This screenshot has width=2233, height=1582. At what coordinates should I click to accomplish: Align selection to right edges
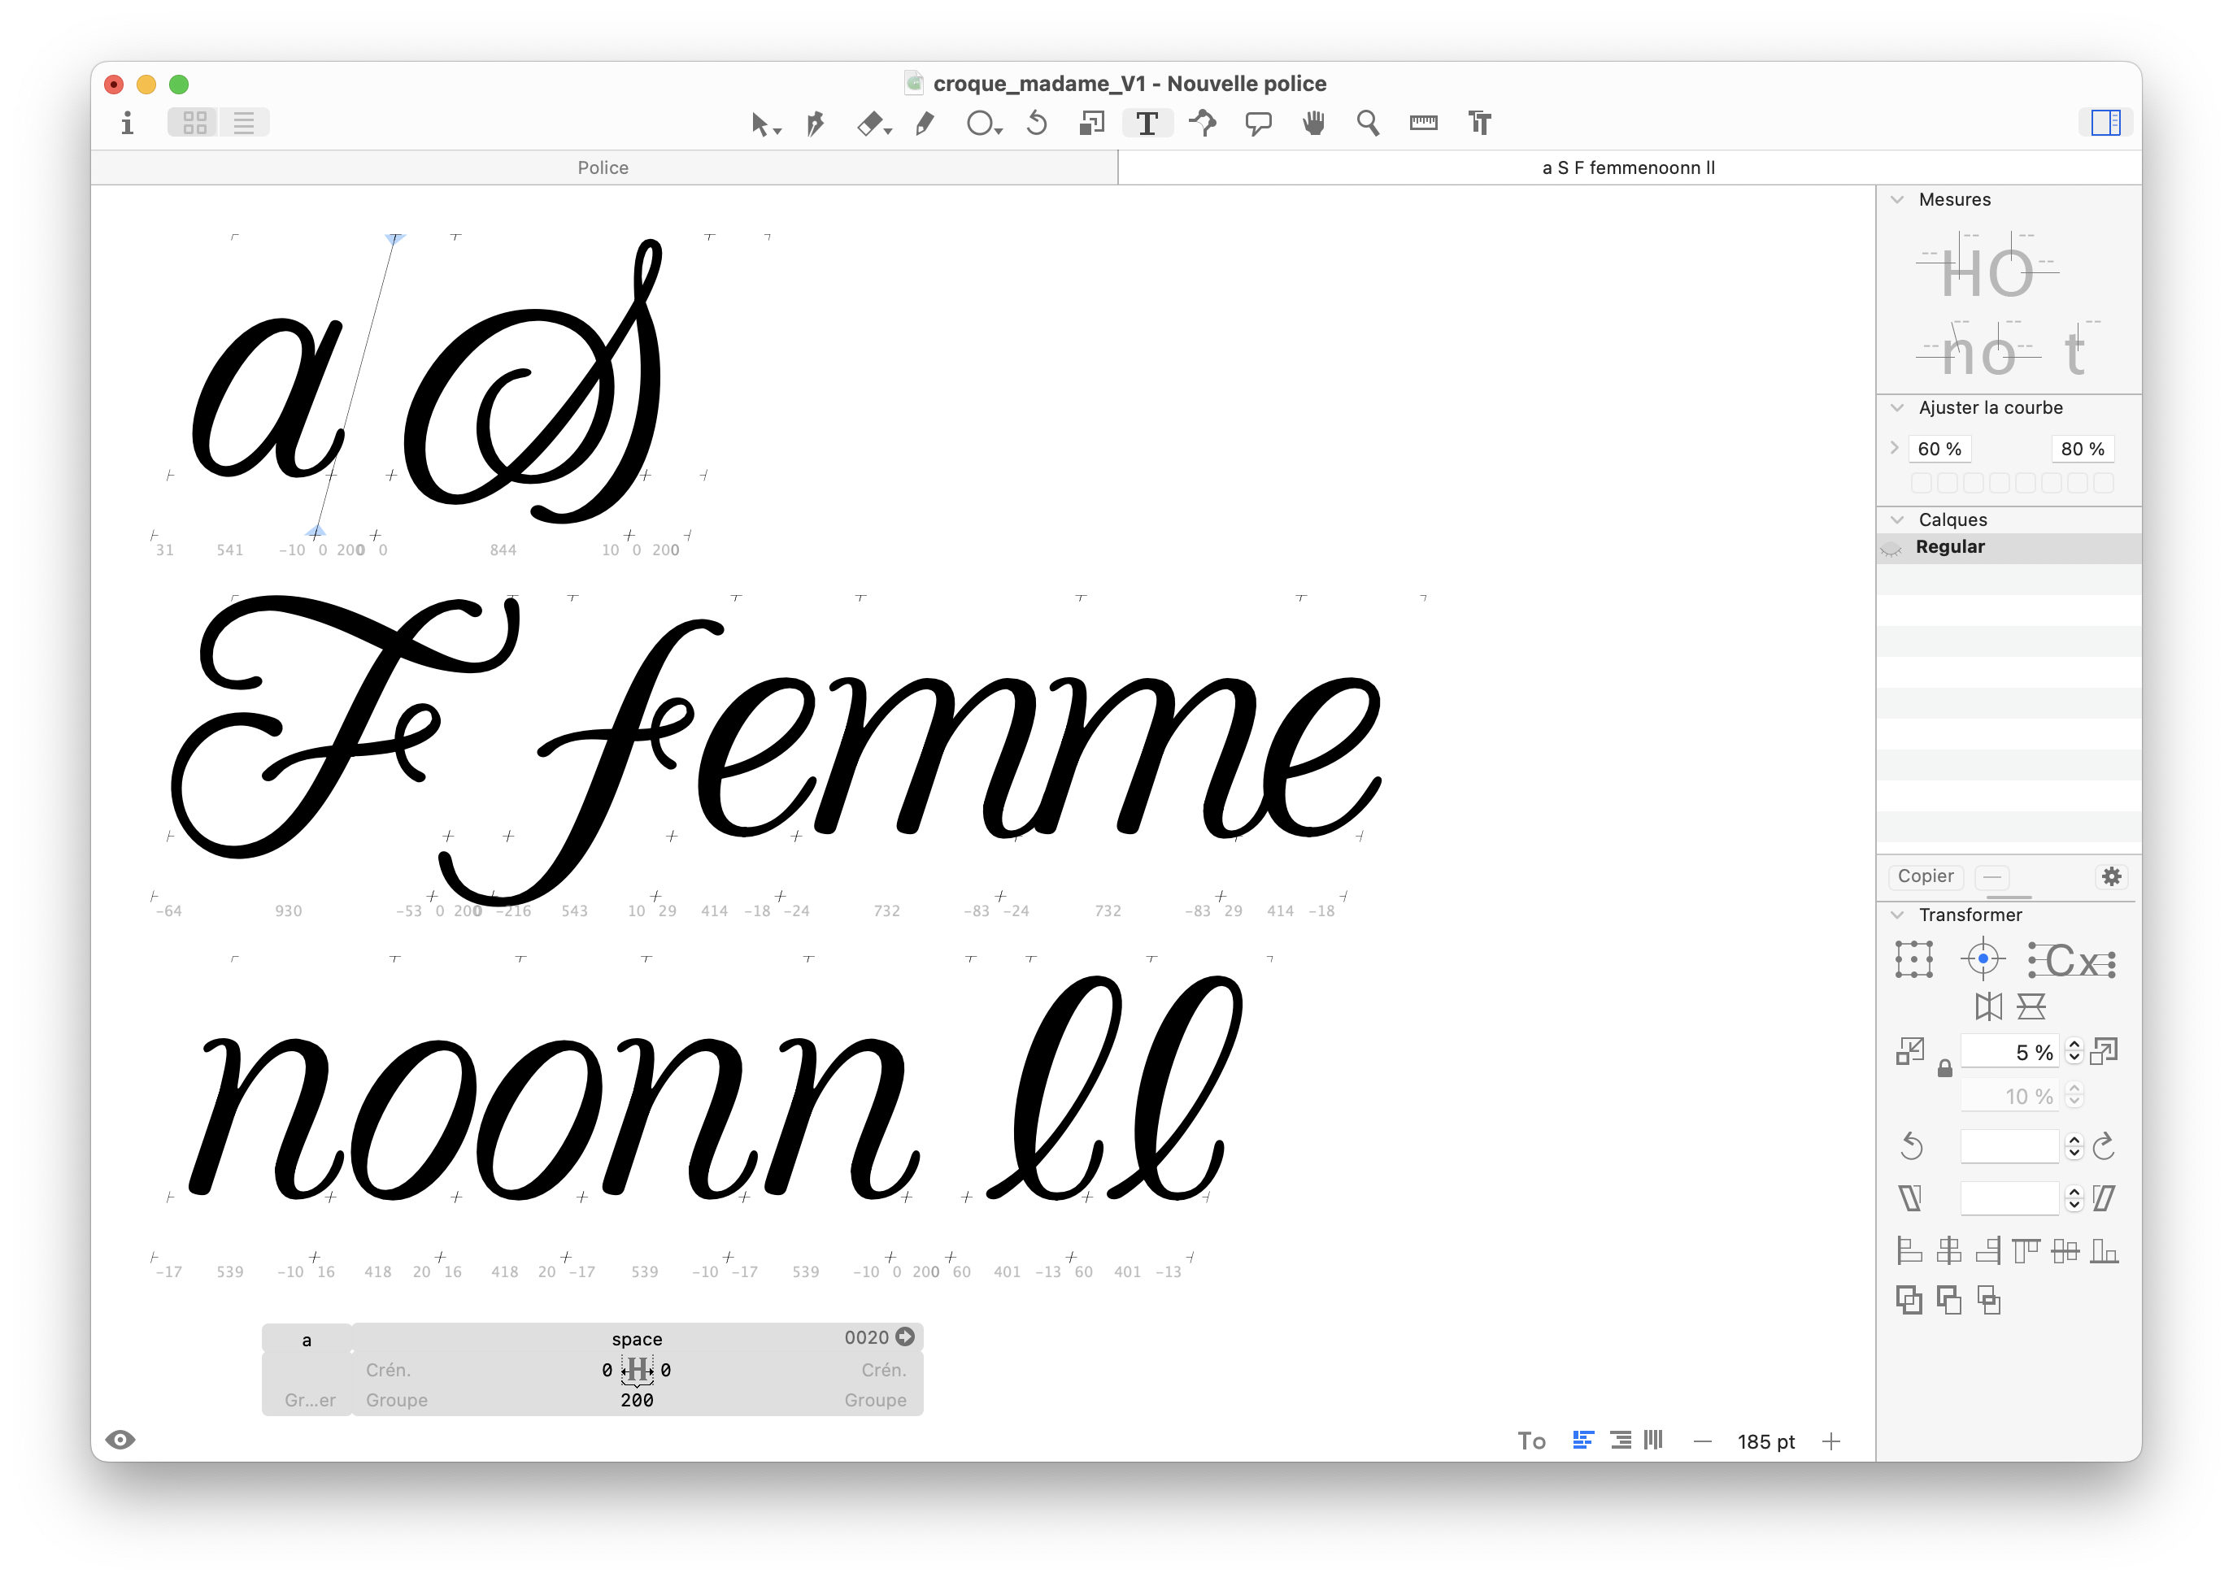(1987, 1252)
